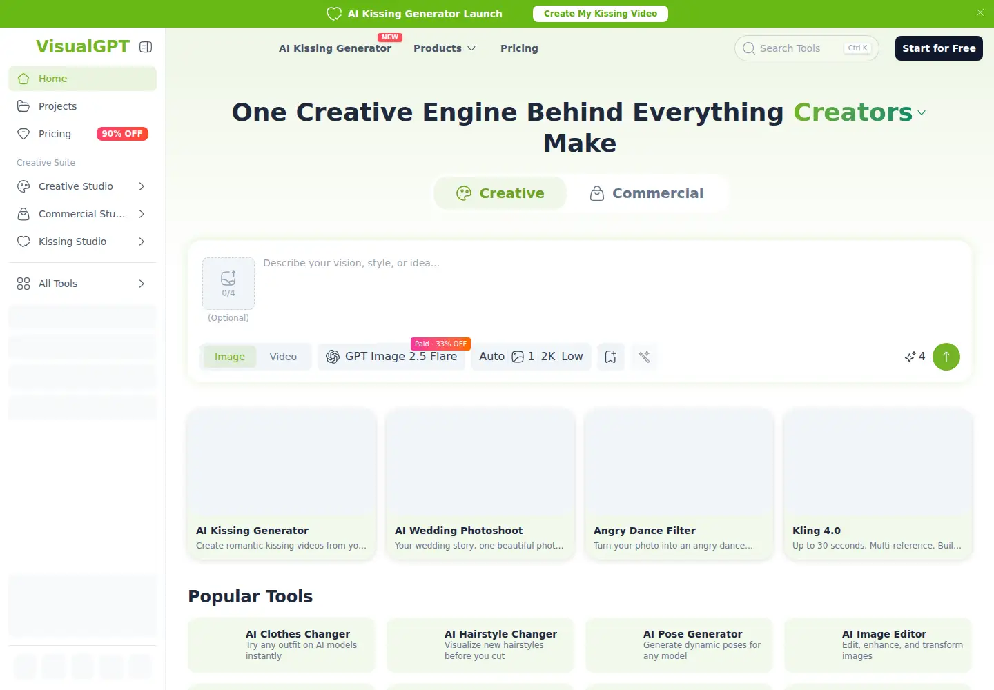Open the saved prompts bookmark icon
The image size is (994, 690).
coord(611,357)
